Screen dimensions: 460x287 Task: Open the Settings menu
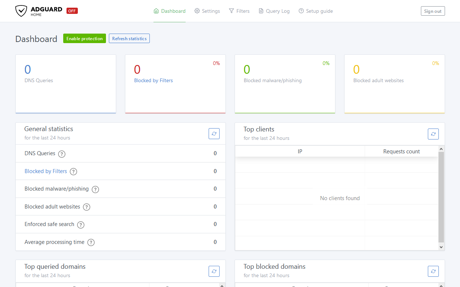207,11
